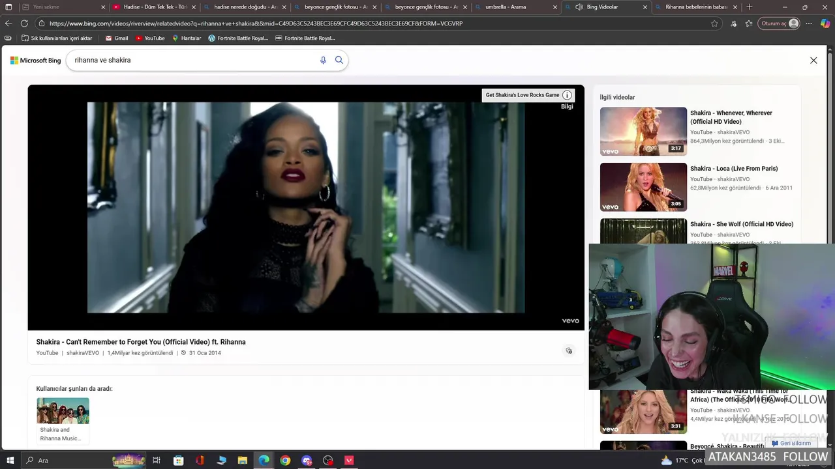The width and height of the screenshot is (835, 469).
Task: Open a new tab with plus icon
Action: 749,7
